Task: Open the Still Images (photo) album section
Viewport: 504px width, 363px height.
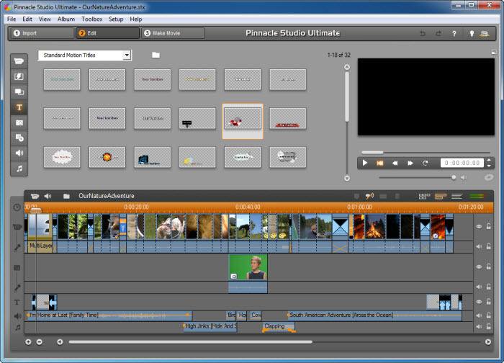Action: pyautogui.click(x=19, y=122)
